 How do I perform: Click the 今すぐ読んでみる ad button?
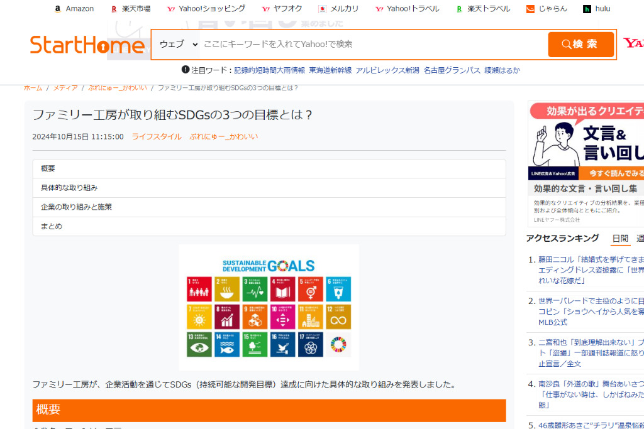[611, 173]
